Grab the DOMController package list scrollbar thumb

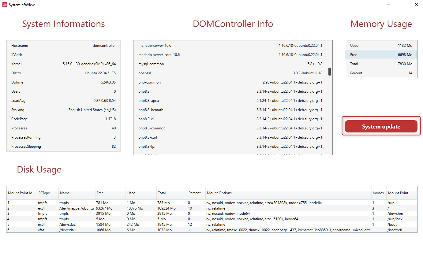[x=330, y=71]
